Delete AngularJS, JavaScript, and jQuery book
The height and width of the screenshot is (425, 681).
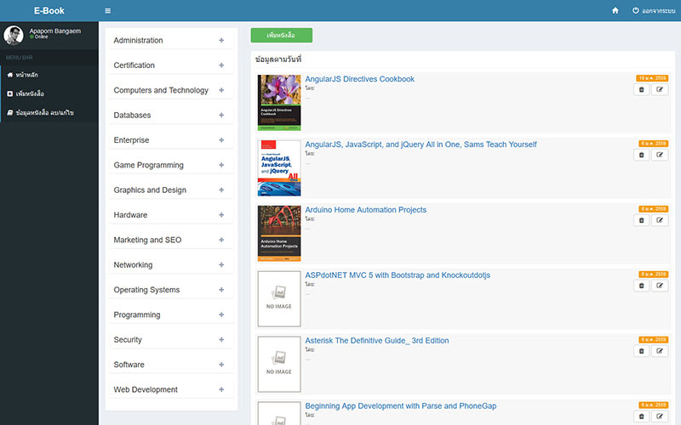[642, 155]
